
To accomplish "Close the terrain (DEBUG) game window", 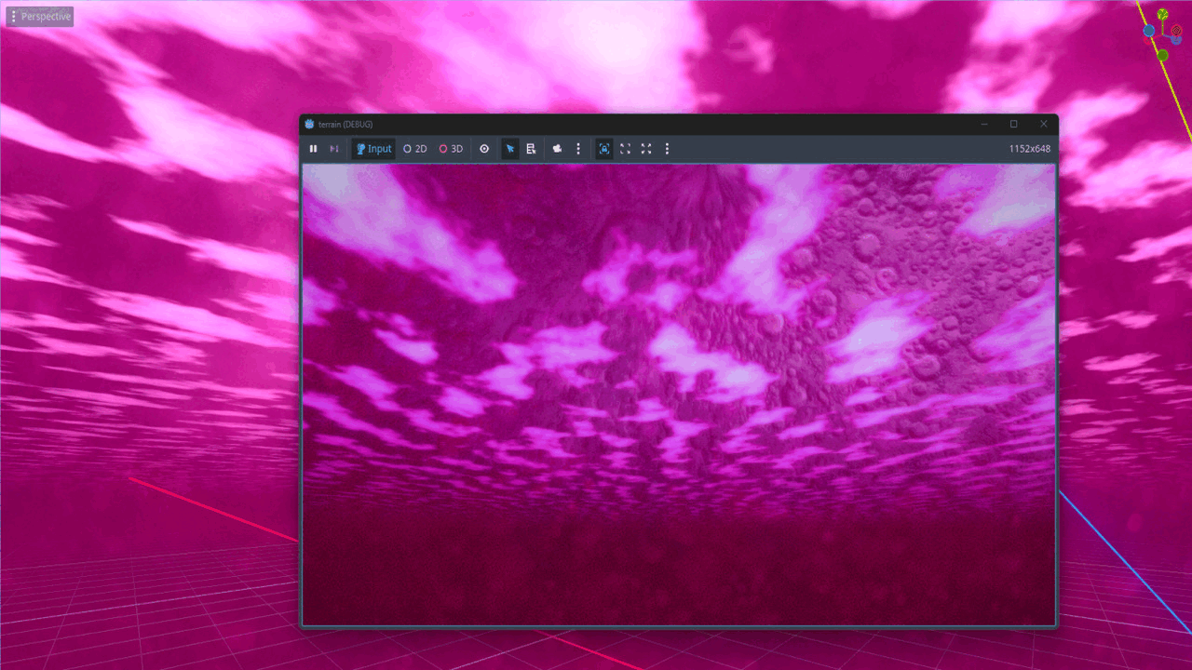I will 1043,124.
